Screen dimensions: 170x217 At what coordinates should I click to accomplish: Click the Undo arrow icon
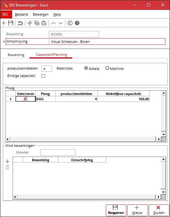click(x=20, y=23)
